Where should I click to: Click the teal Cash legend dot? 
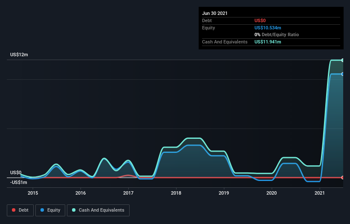tap(74, 210)
